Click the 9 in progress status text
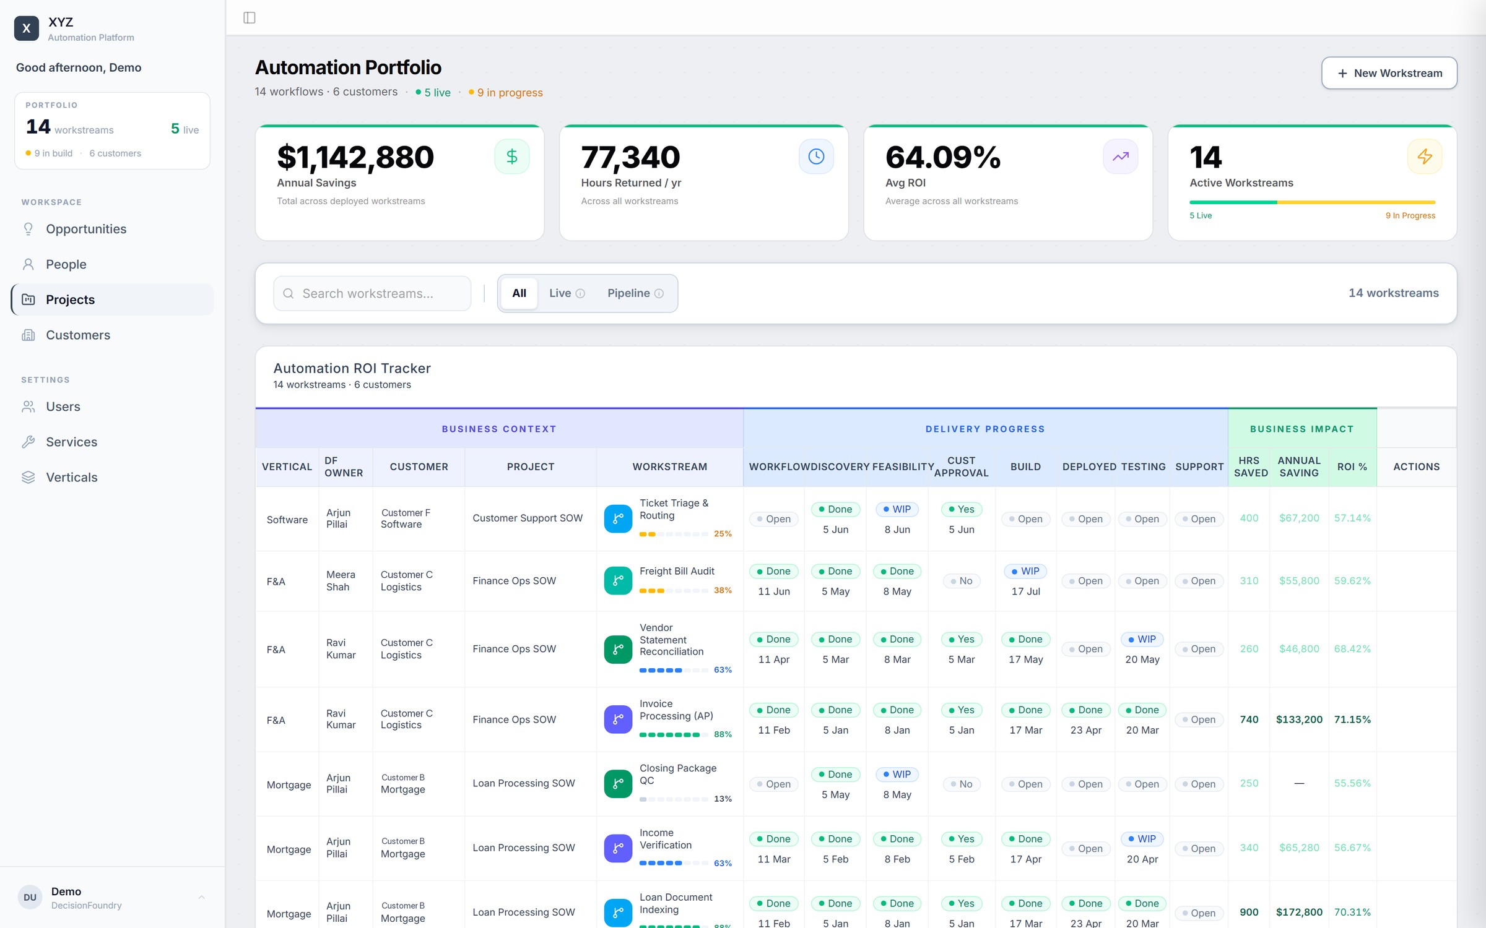 [x=510, y=93]
